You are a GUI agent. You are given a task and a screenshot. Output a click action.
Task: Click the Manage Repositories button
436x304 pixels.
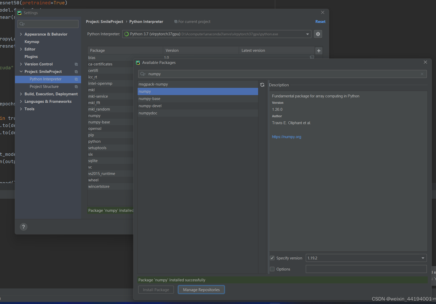[x=201, y=290]
